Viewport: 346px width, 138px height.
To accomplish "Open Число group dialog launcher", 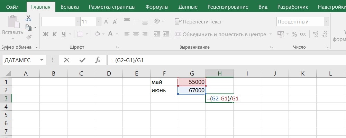I will click(327, 47).
